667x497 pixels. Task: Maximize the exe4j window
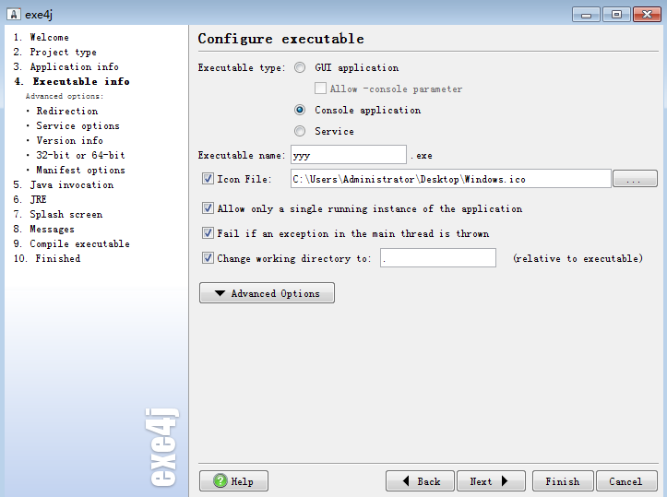616,15
